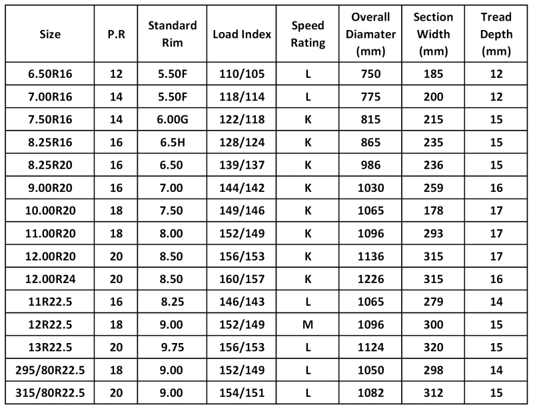Screen dimensions: 533x409
Task: Click the Overall Diamater (mm) header
Action: pos(370,34)
